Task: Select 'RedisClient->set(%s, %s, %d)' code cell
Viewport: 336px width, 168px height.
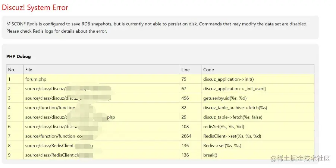Action: (x=258, y=136)
